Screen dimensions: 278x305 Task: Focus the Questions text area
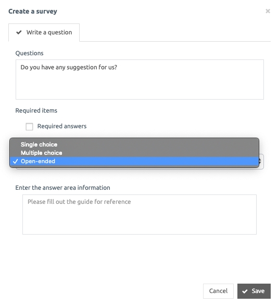coord(140,80)
